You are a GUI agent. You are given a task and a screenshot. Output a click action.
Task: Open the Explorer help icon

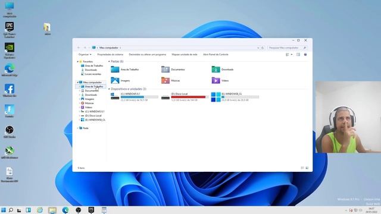pos(305,55)
